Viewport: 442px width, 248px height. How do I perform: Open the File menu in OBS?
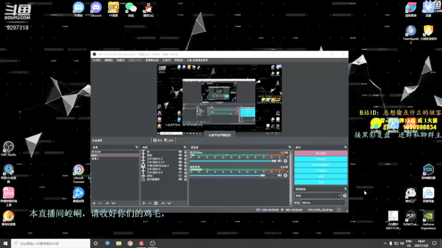point(96,60)
